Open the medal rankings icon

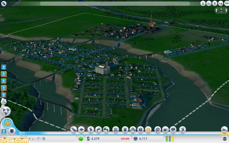[x=203, y=3]
